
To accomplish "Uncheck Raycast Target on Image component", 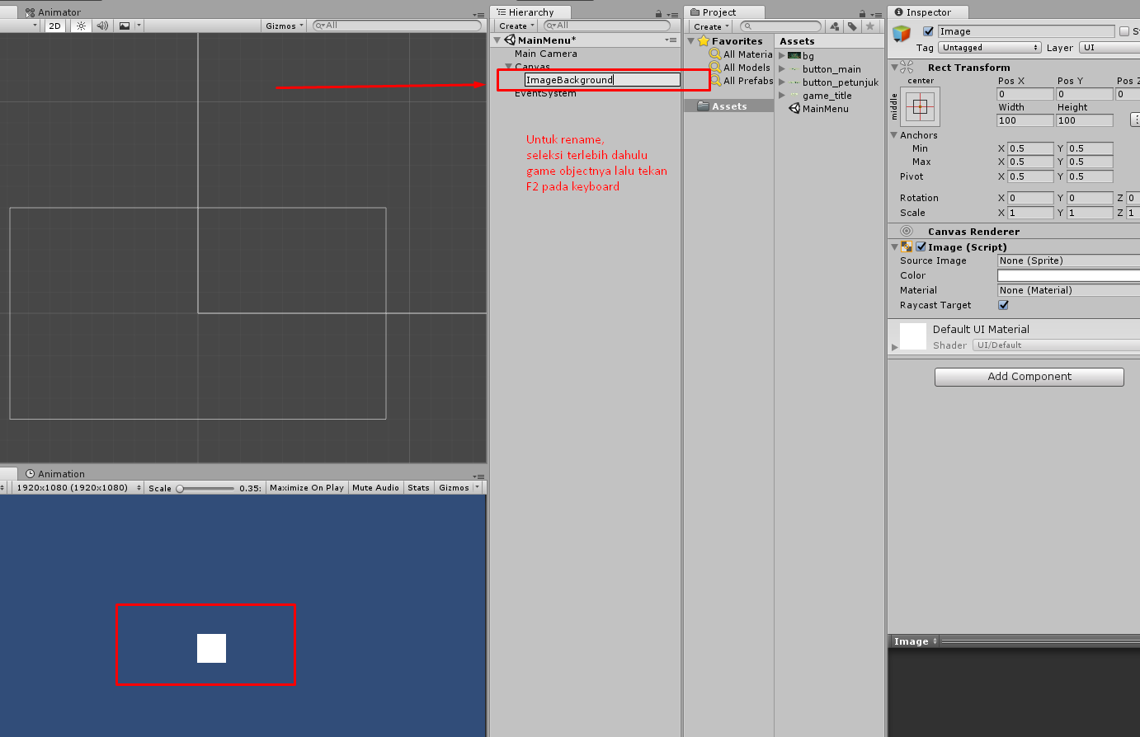I will tap(1003, 305).
